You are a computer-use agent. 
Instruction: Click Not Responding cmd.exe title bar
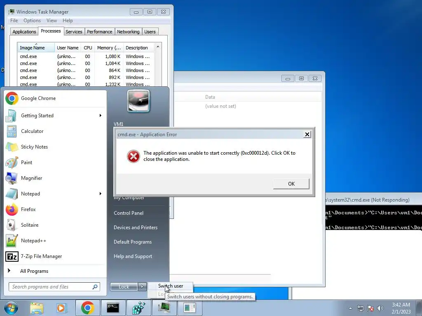[x=373, y=200]
